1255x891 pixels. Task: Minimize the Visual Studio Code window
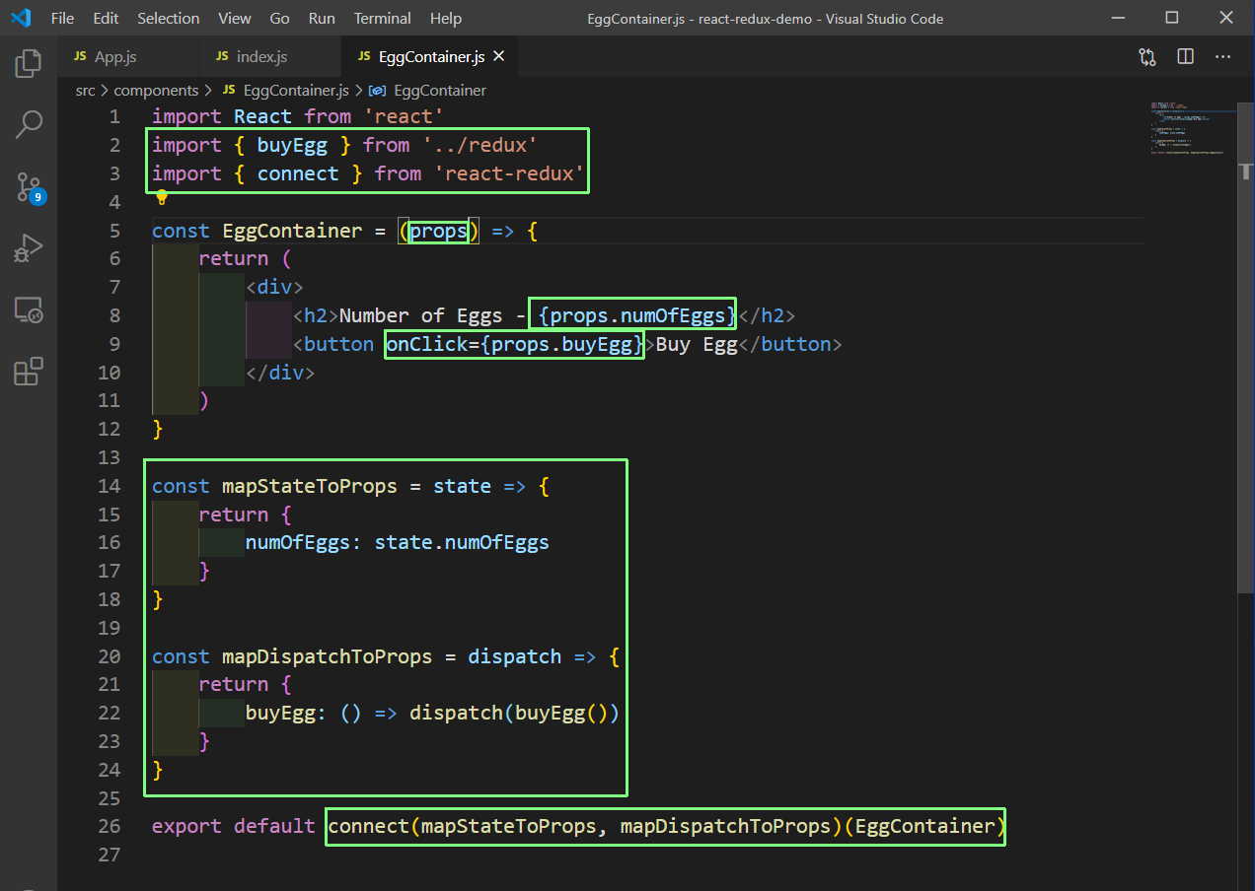coord(1116,18)
